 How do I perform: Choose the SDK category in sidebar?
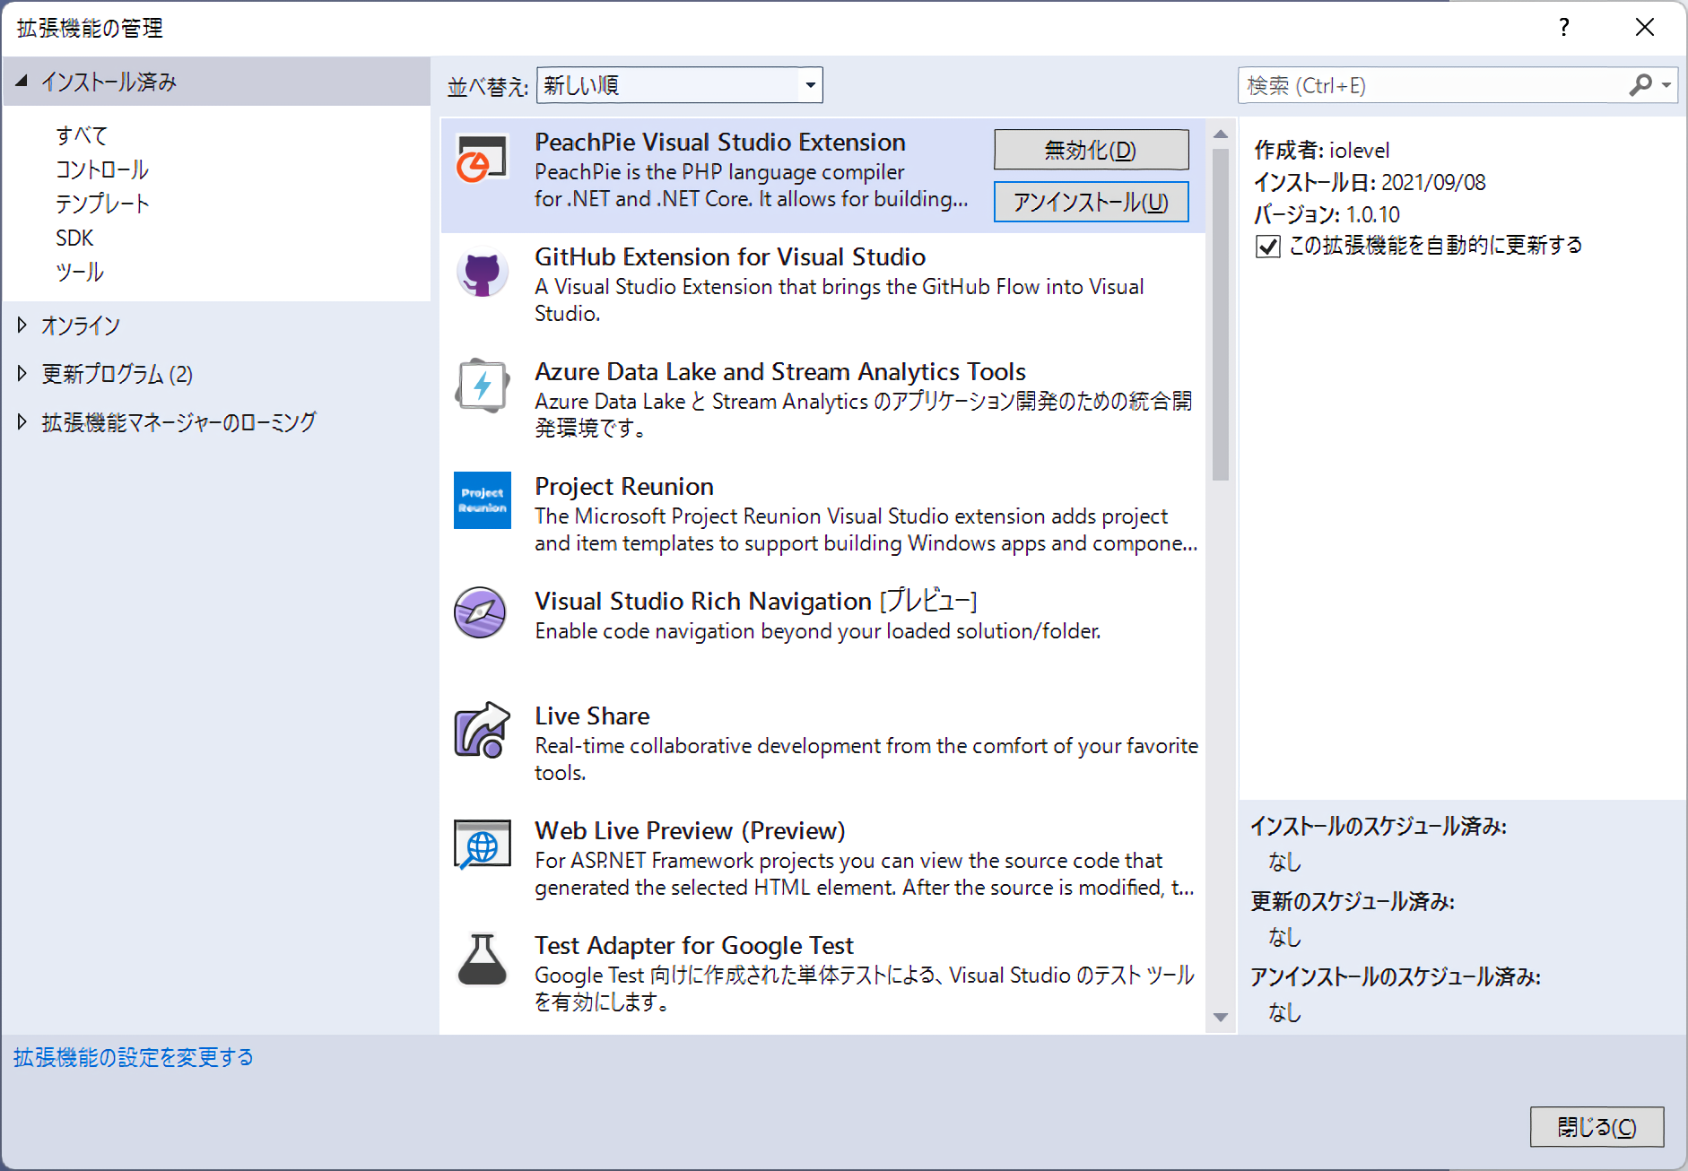(x=74, y=238)
